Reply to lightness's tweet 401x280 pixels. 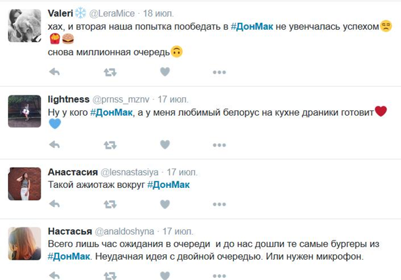click(x=55, y=144)
